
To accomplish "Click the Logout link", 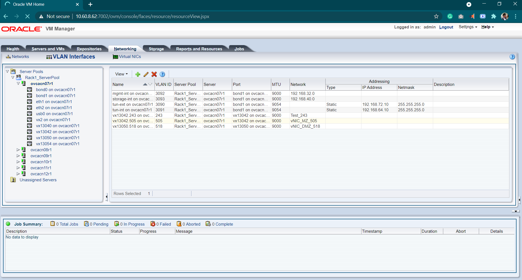I will click(x=446, y=27).
